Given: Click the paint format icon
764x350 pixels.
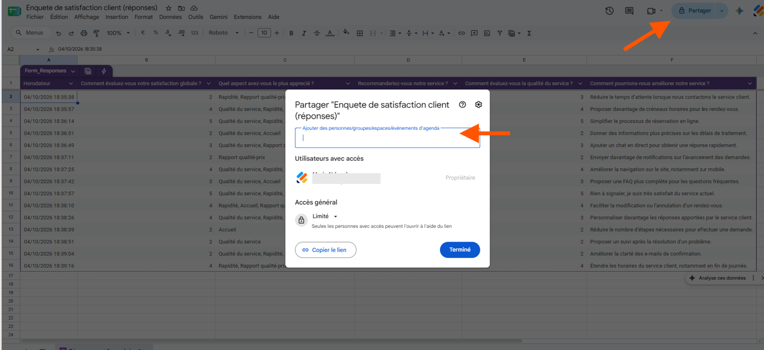Looking at the screenshot, I should tap(96, 33).
